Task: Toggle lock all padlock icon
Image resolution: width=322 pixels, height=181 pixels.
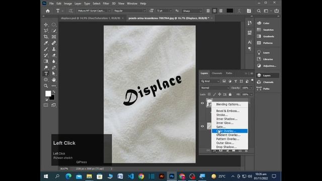Action: [230, 95]
